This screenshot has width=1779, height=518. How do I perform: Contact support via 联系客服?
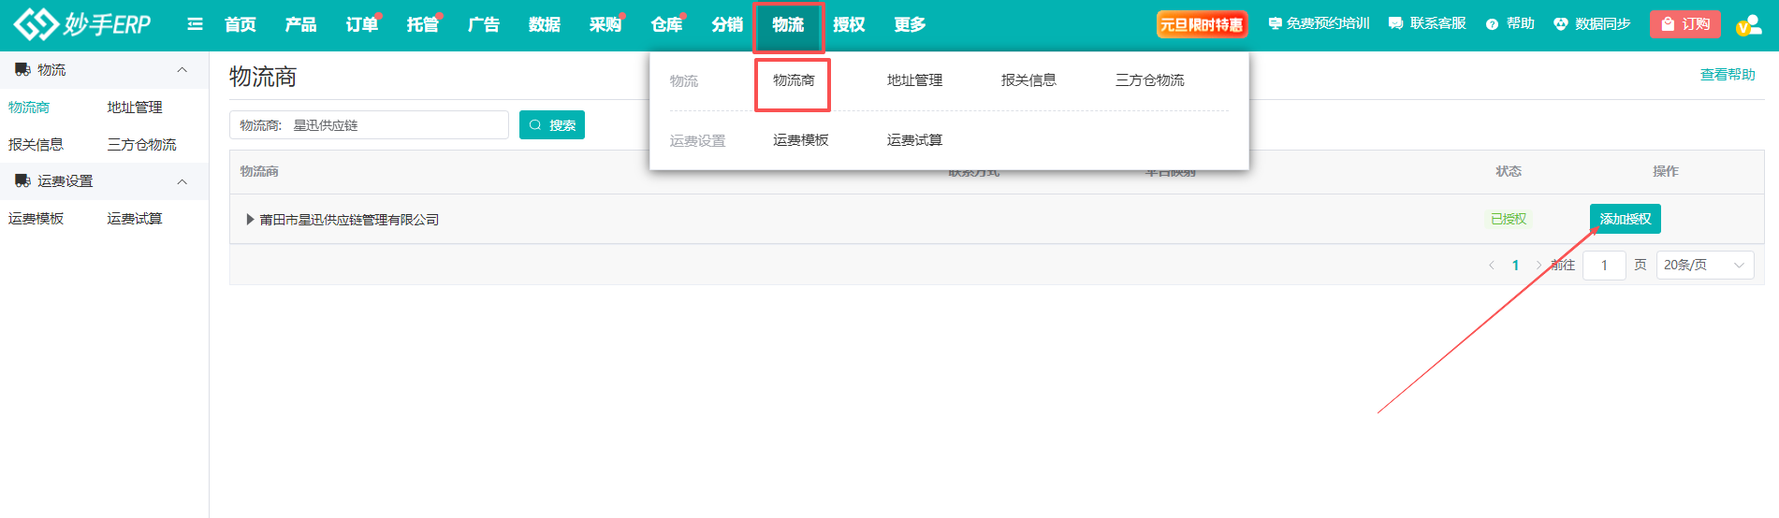coord(1427,23)
